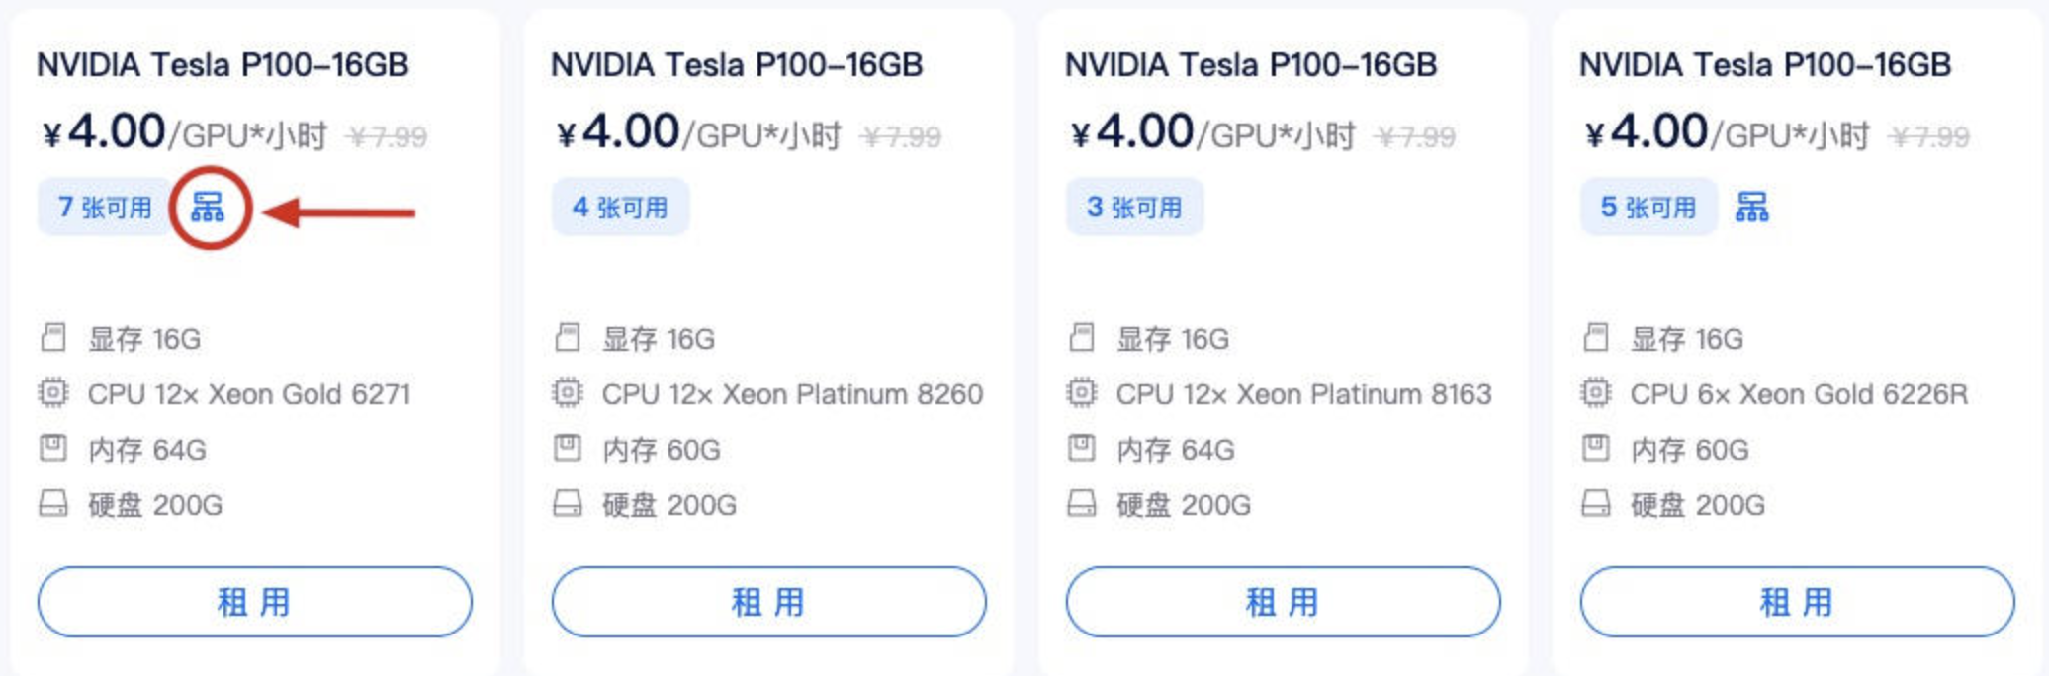Click the CPU chip icon for Xeon Platinum 8260
Viewport: 2049px width, 676px height.
pyautogui.click(x=568, y=393)
